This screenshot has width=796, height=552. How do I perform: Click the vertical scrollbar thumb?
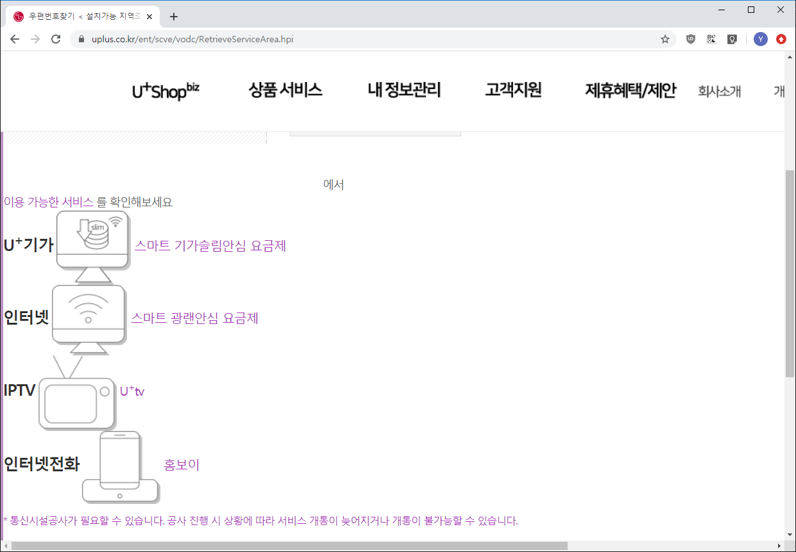point(790,274)
